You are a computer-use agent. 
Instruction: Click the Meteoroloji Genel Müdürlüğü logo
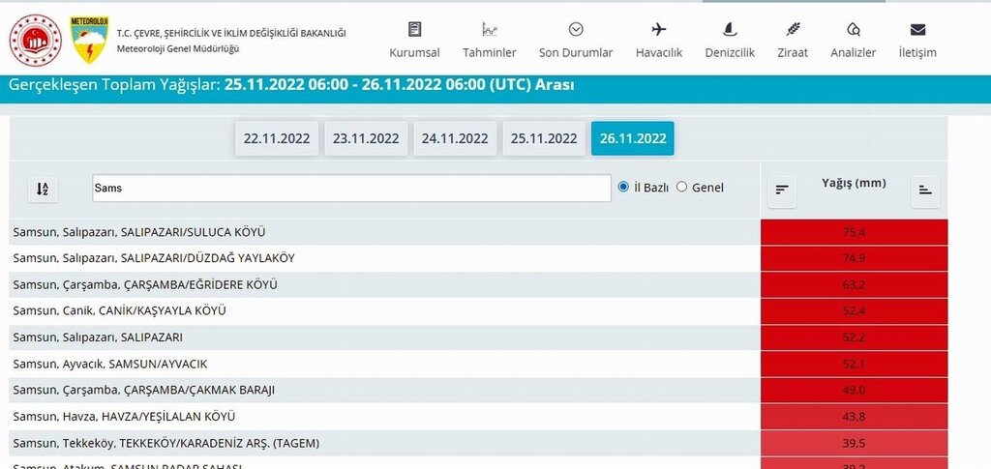tap(89, 39)
